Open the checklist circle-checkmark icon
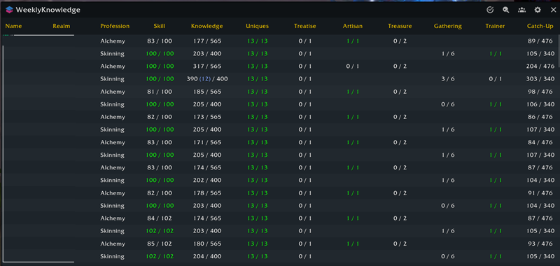The image size is (560, 266). pyautogui.click(x=490, y=10)
